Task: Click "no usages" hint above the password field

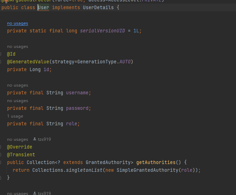Action: coord(18,101)
